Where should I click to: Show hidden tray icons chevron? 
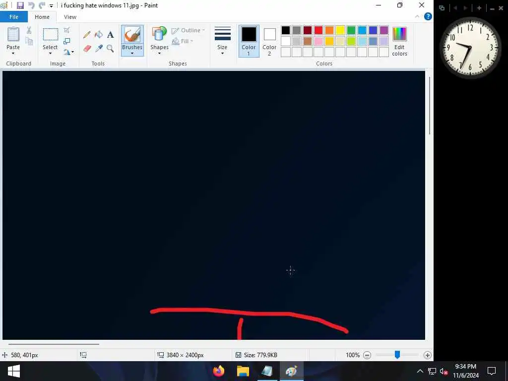coord(420,371)
